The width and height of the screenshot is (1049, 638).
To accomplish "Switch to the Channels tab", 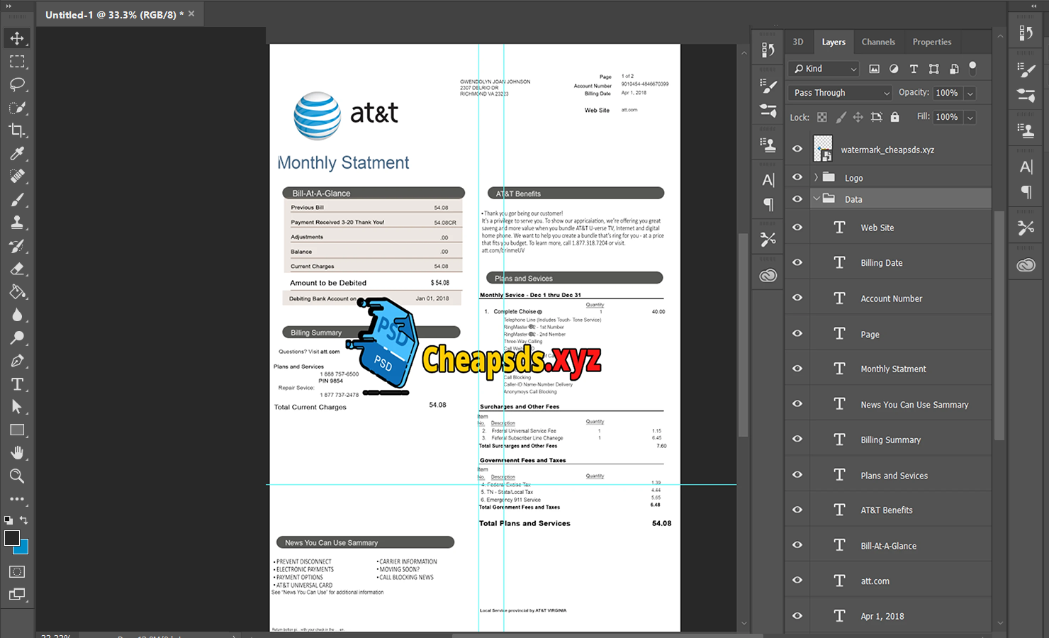I will [x=878, y=42].
